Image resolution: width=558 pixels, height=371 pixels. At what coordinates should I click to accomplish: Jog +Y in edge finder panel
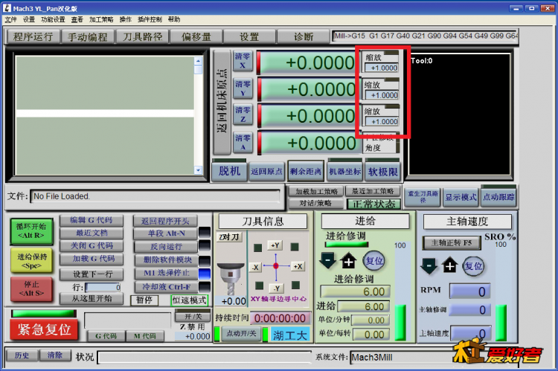[275, 245]
